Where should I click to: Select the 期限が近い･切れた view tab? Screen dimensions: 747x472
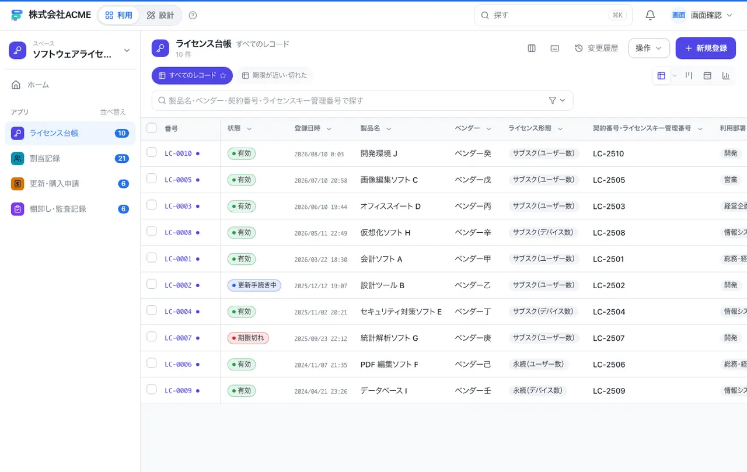(x=275, y=76)
